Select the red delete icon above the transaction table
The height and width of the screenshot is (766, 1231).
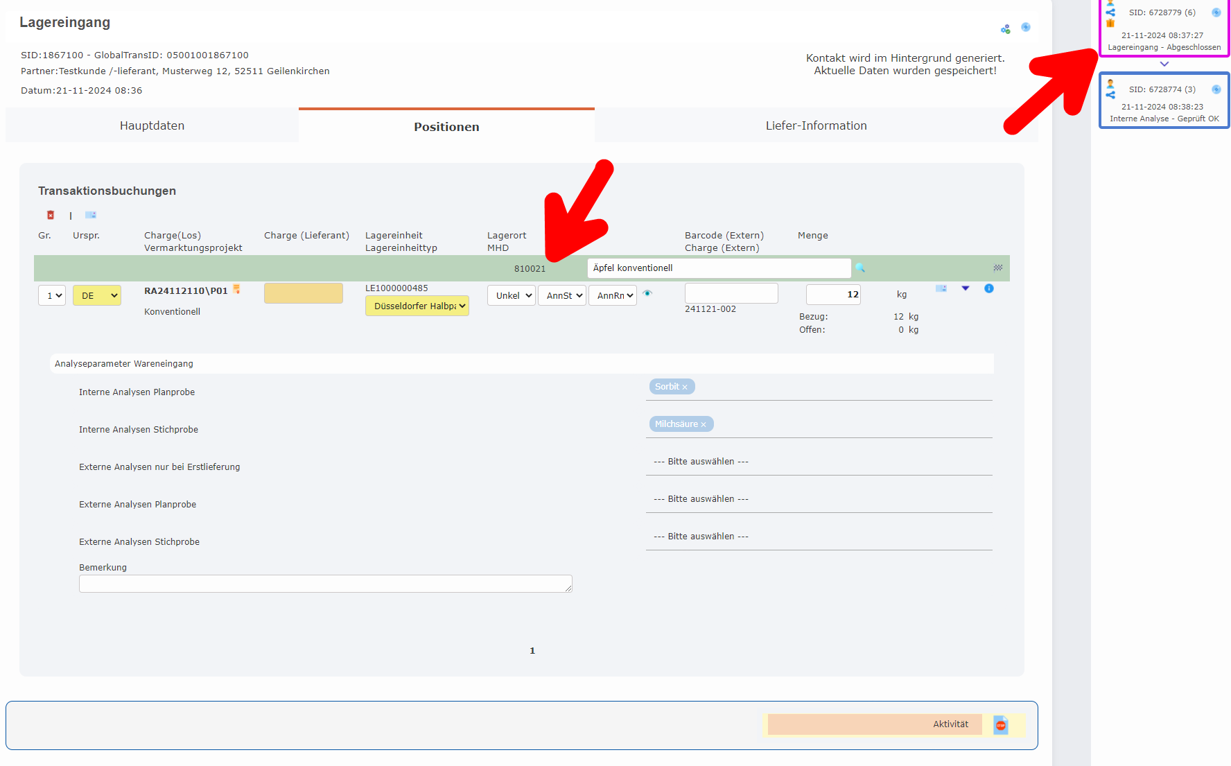50,215
